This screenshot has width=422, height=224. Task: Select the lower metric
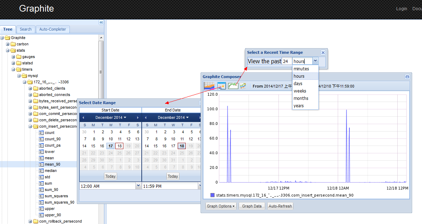(x=49, y=152)
